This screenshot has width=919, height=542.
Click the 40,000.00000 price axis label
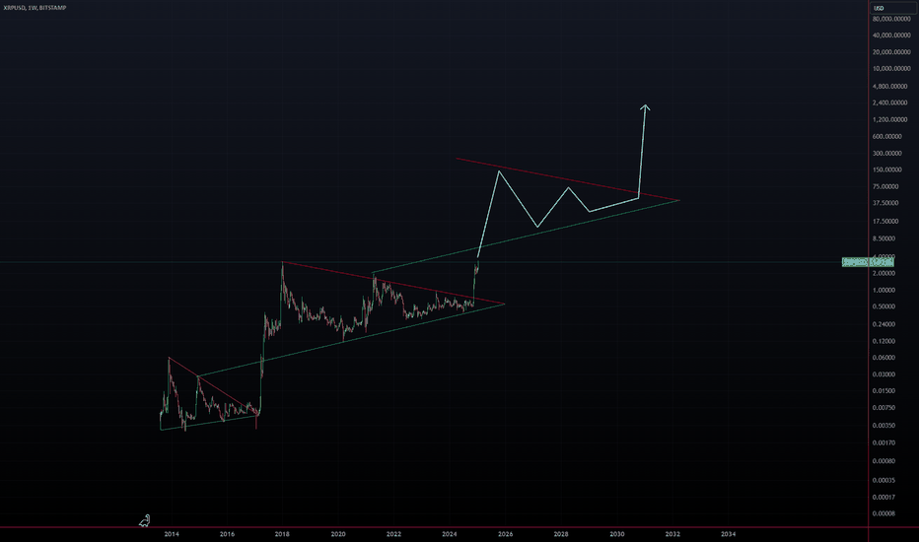[891, 35]
